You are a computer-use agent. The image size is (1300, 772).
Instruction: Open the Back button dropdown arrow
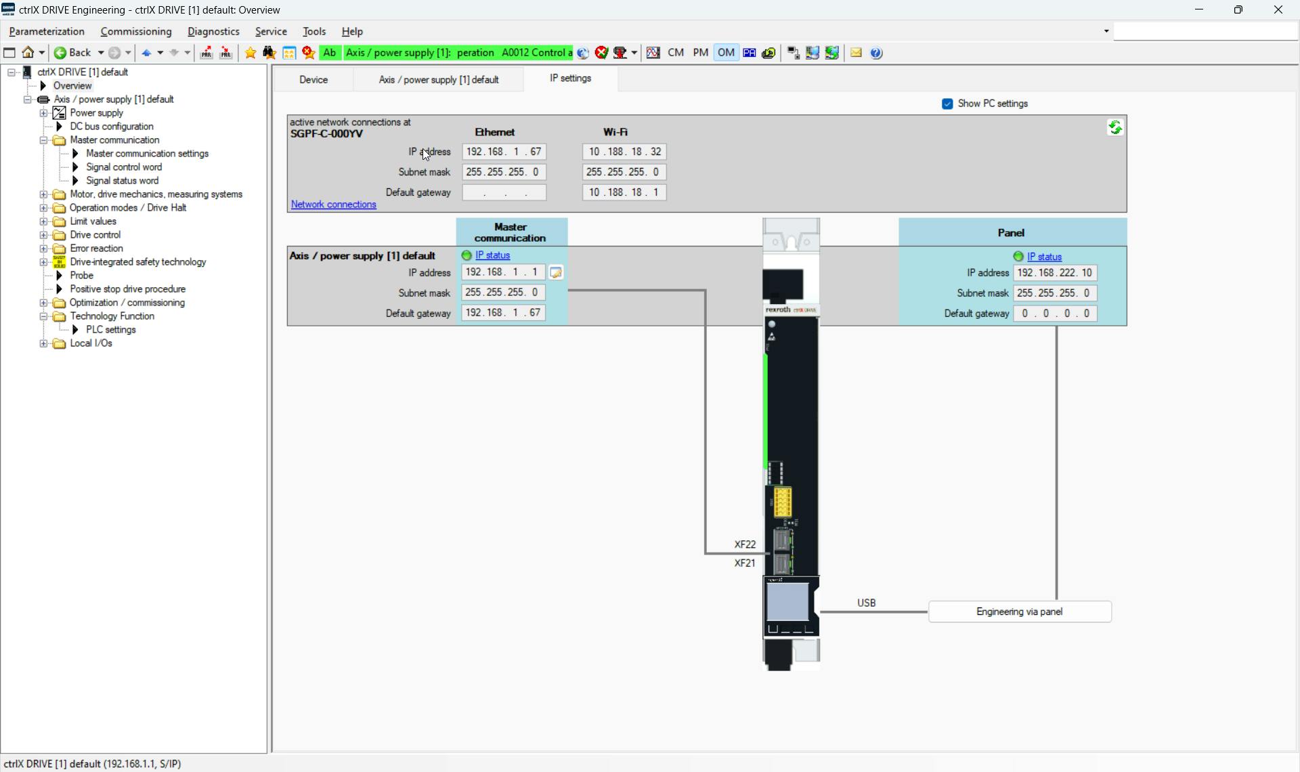[x=101, y=53]
